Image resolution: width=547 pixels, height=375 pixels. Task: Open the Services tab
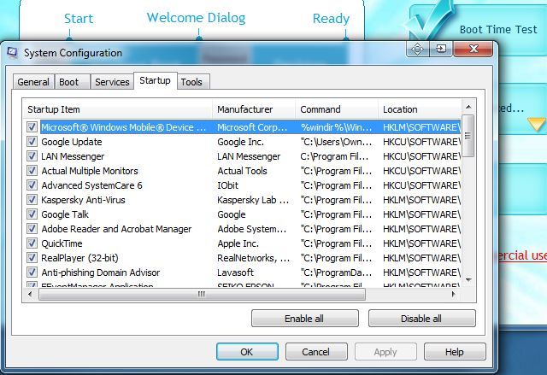112,82
